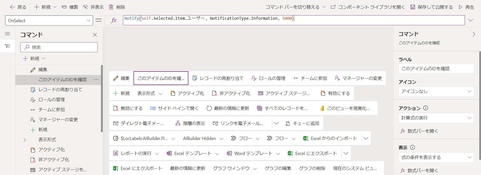This screenshot has width=481, height=175.
Task: Click the 有効にする command button
Action: coord(335,93)
